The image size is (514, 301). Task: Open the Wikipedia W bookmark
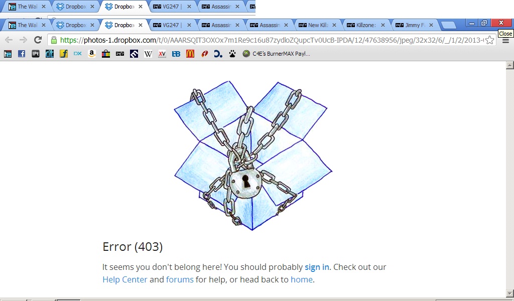click(148, 54)
